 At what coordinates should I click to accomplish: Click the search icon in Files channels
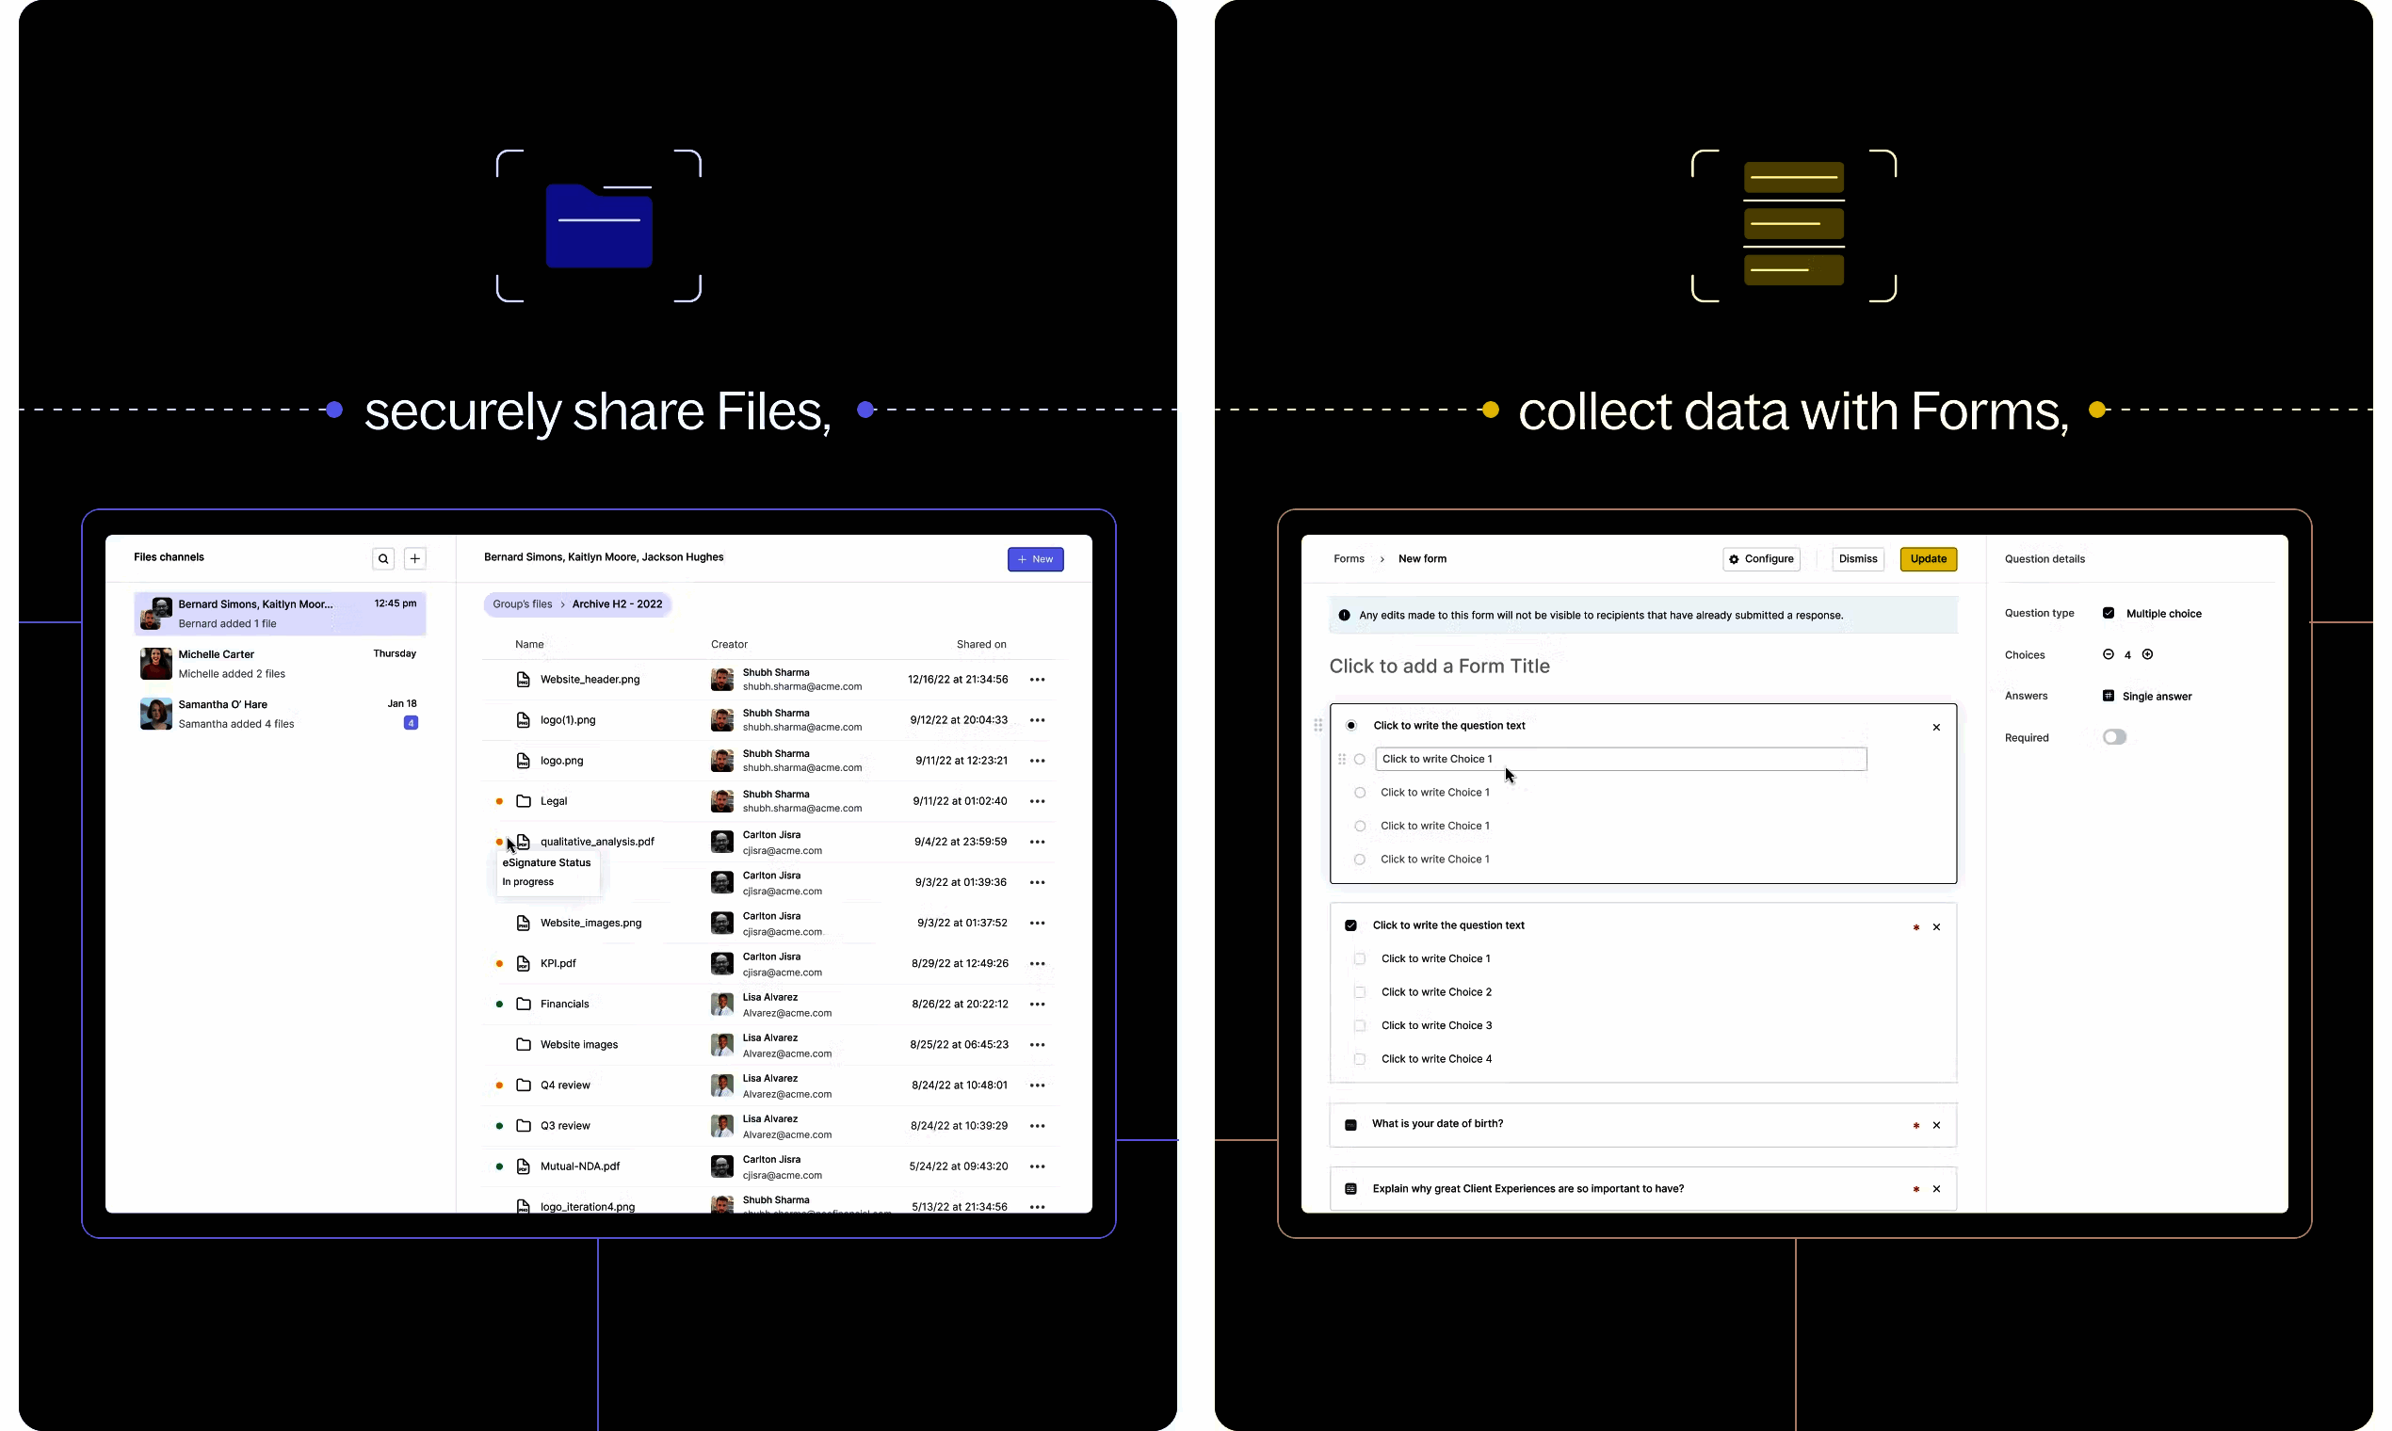pyautogui.click(x=383, y=558)
